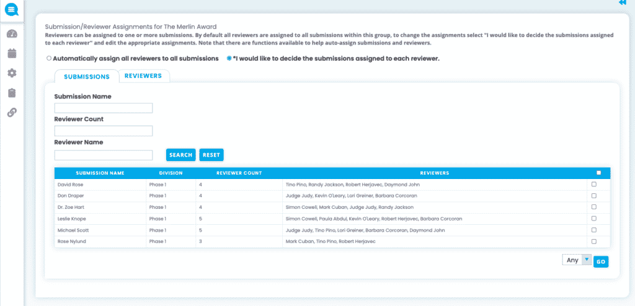Click the Go button

(601, 262)
